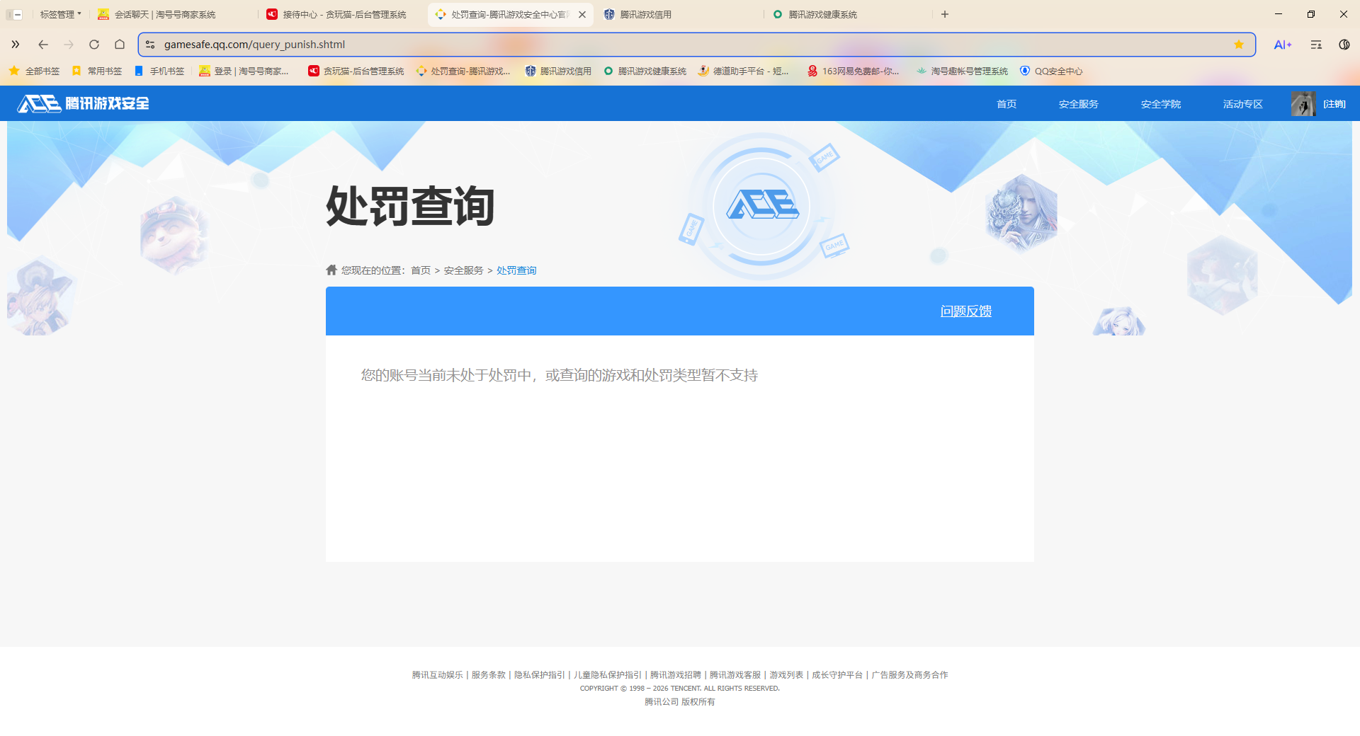Image resolution: width=1360 pixels, height=736 pixels.
Task: Toggle the dark mode switch
Action: tap(1344, 44)
